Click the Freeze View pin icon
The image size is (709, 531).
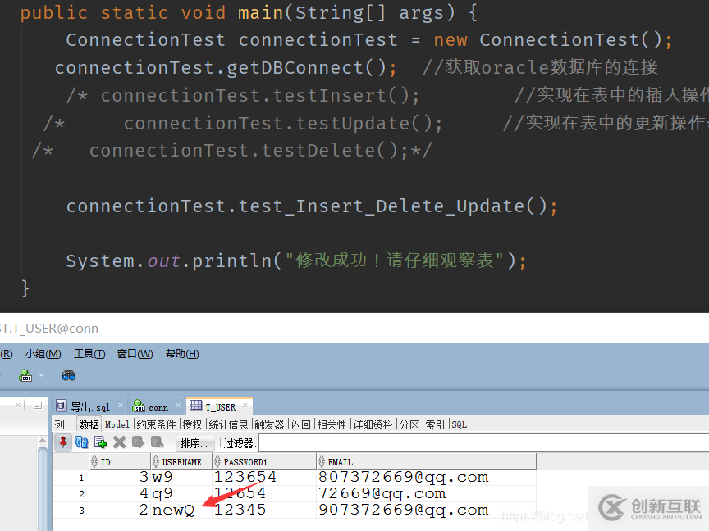tap(63, 442)
